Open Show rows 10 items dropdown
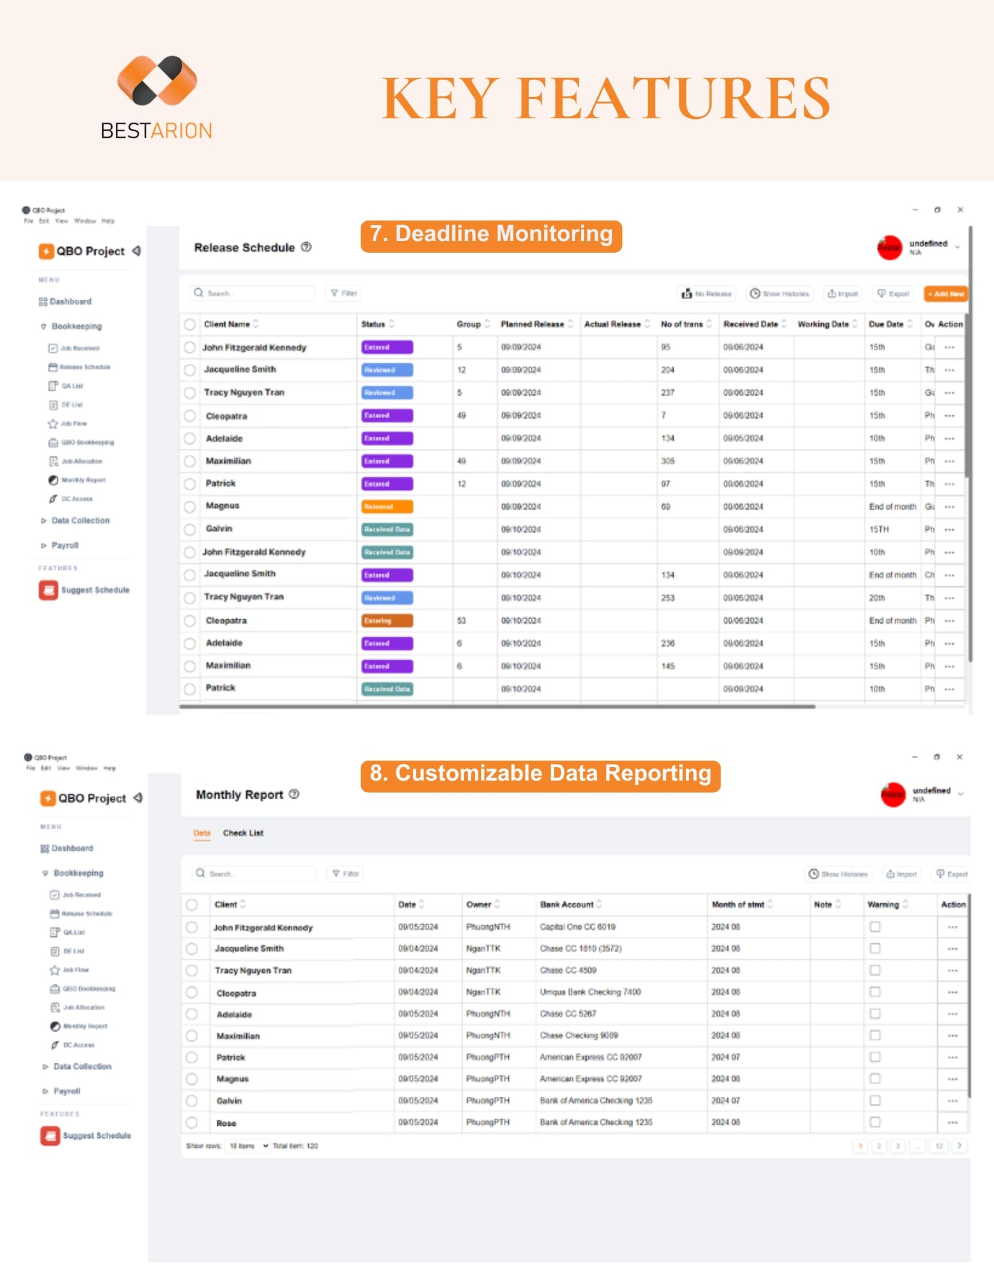The height and width of the screenshot is (1286, 994). click(x=248, y=1146)
